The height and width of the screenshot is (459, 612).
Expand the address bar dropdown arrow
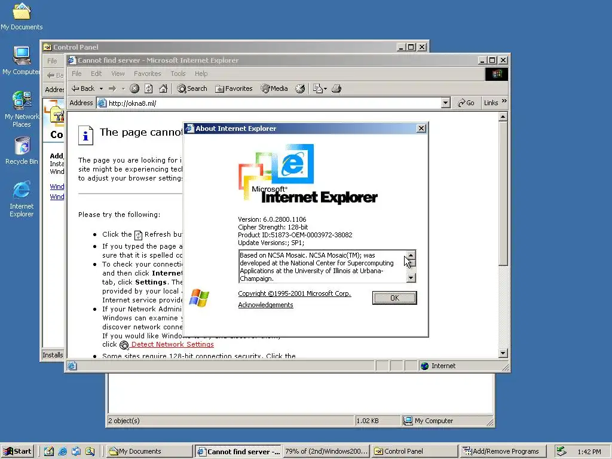point(445,103)
